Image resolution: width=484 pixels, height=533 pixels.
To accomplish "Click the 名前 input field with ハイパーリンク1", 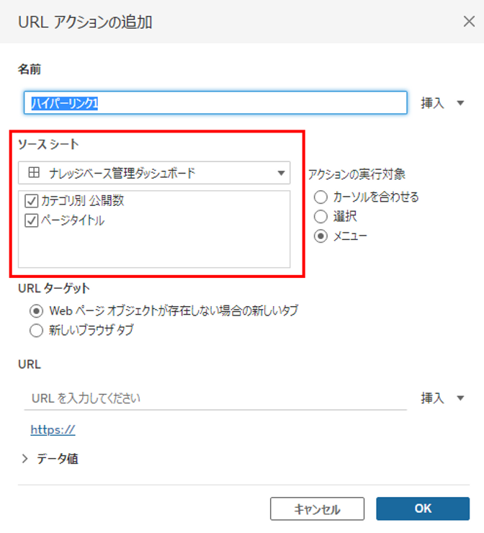I will click(215, 103).
